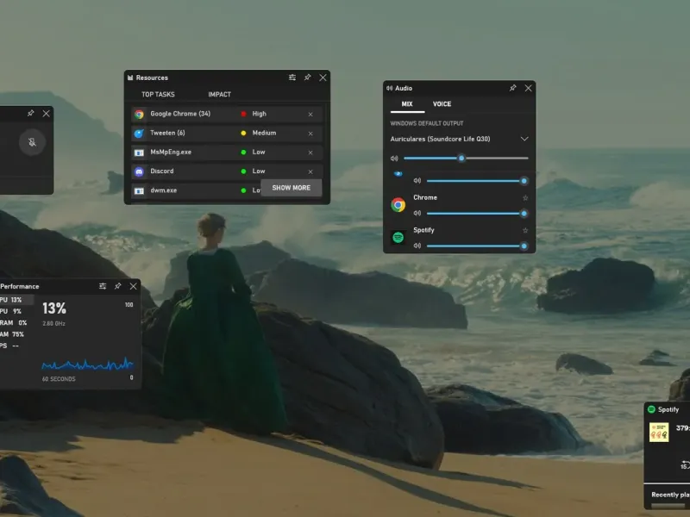The width and height of the screenshot is (690, 517).
Task: Click the Discord task icon
Action: tap(139, 171)
